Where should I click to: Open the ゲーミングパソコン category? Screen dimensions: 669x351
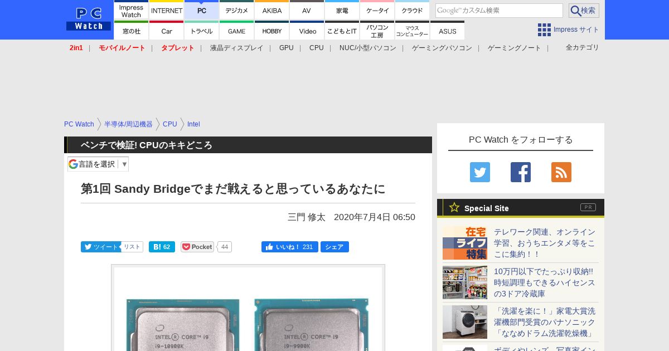pyautogui.click(x=442, y=48)
